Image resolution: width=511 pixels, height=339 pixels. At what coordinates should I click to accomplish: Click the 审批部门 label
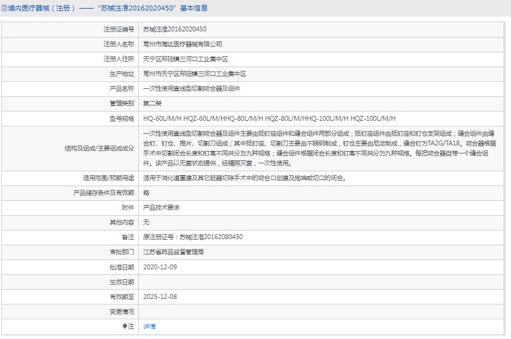pyautogui.click(x=122, y=252)
